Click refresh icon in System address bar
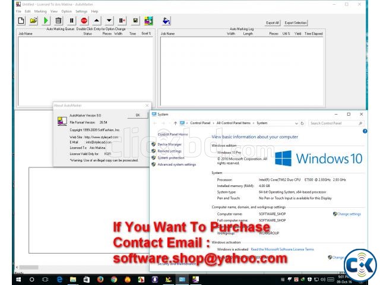Screen dimensions: 380x285 (302, 123)
